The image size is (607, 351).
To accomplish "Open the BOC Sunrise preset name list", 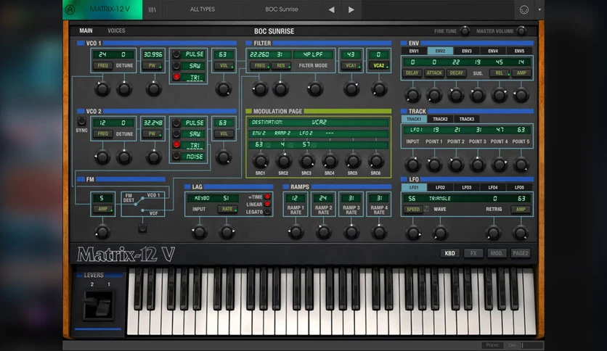I will click(282, 9).
